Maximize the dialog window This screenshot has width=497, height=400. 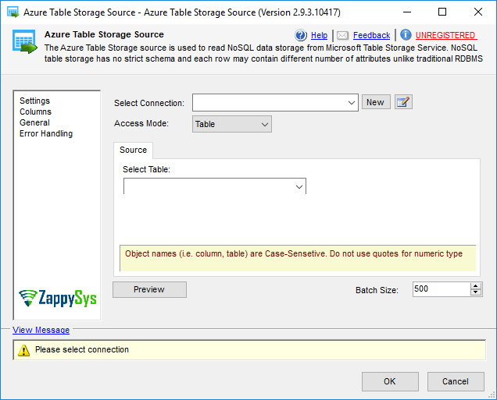[442, 12]
